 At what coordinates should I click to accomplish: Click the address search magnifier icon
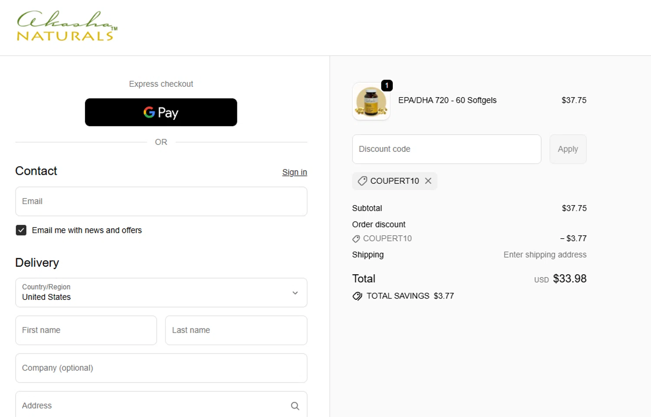(295, 406)
